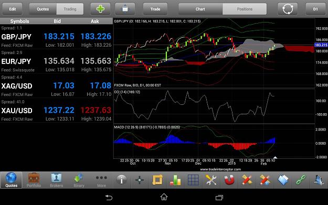This screenshot has height=205, width=328.
Task: Tap the Ask column header
Action: [95, 21]
